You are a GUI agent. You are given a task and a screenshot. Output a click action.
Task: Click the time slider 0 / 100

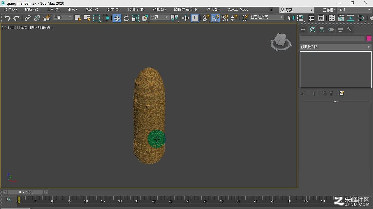pyautogui.click(x=25, y=192)
